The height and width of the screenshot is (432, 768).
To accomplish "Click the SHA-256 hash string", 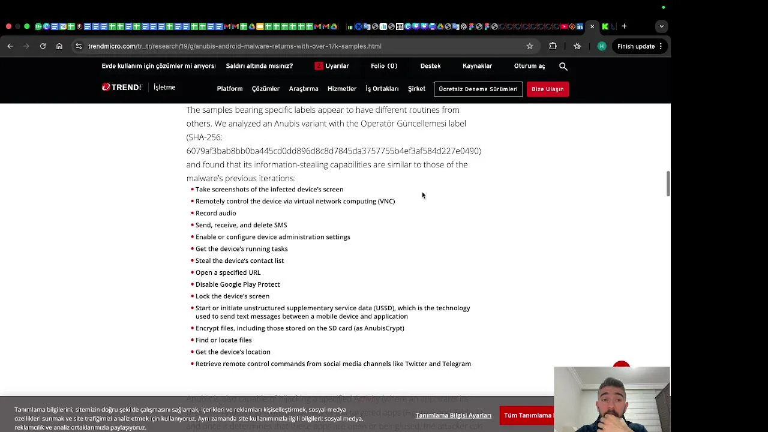I will point(334,151).
